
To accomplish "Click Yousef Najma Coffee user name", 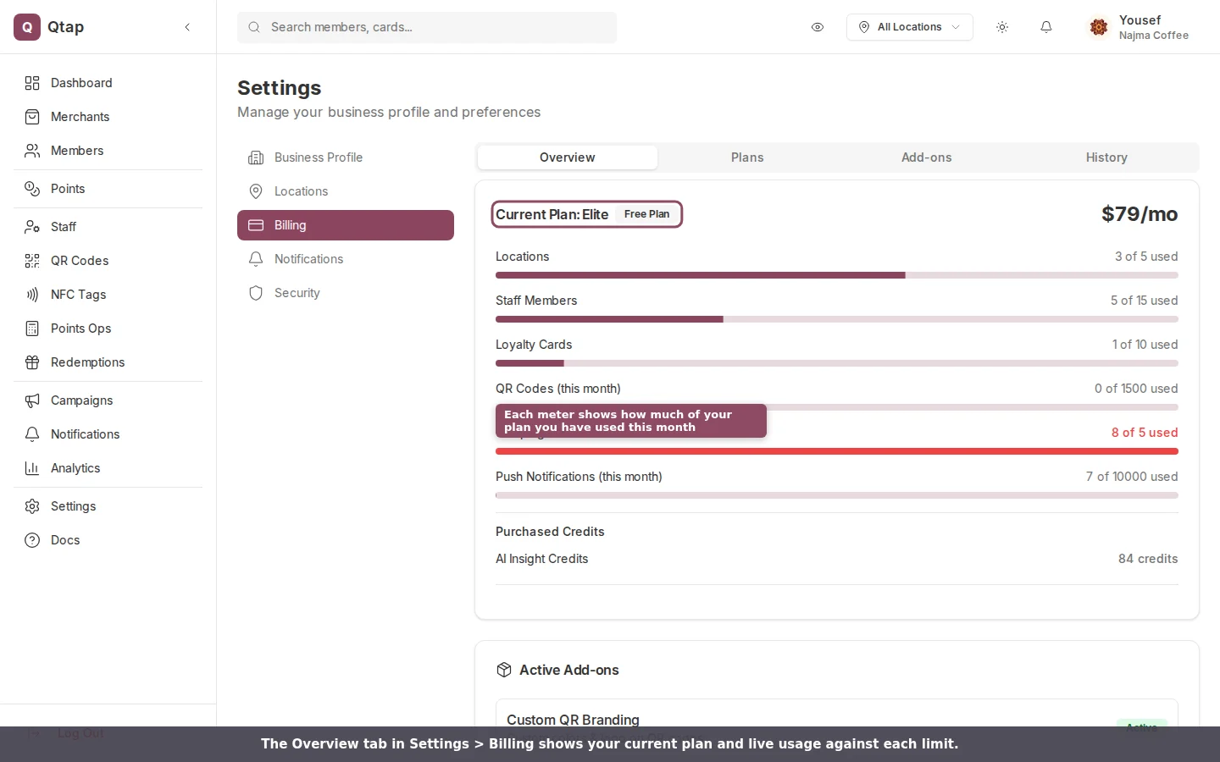I will click(x=1153, y=27).
